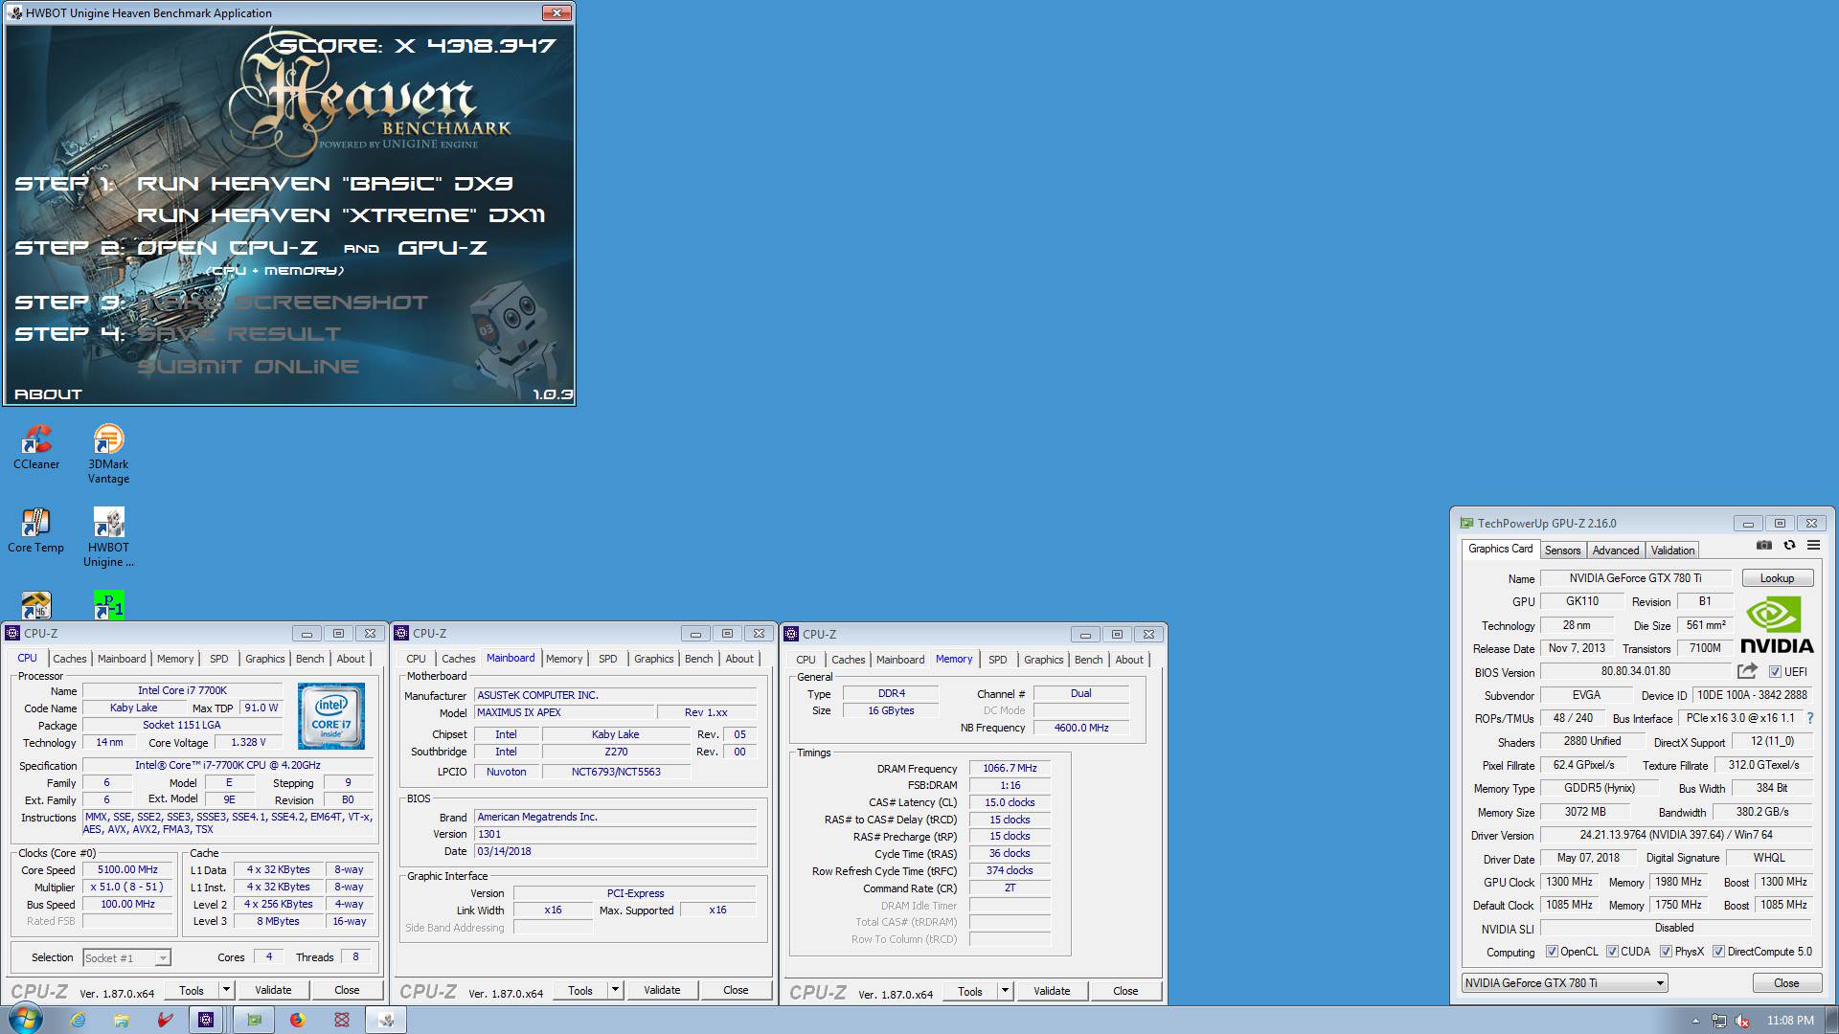1839x1034 pixels.
Task: Click the BIOS Version field 80.80.34.01.80
Action: 1636,672
